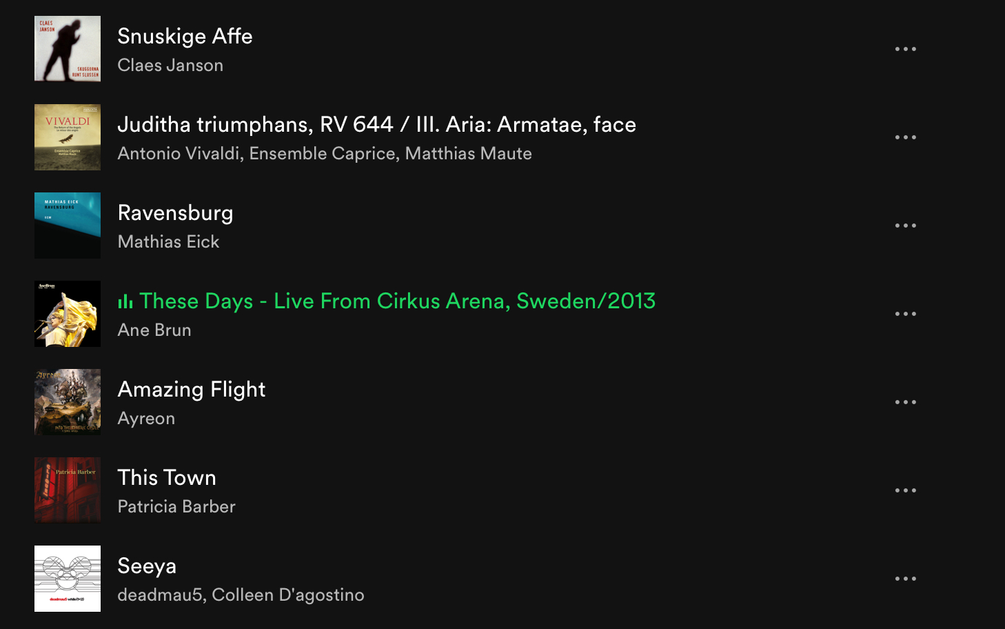Select the Claes Janson album cover
The image size is (1005, 629).
click(68, 49)
